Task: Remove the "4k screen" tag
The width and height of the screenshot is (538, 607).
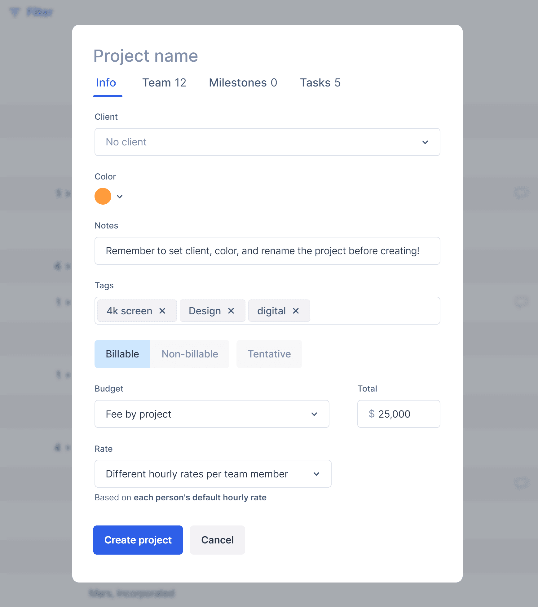Action: pos(162,311)
